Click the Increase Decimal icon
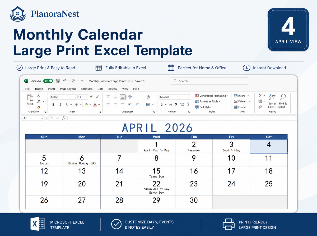This screenshot has height=236, width=317. (182, 105)
